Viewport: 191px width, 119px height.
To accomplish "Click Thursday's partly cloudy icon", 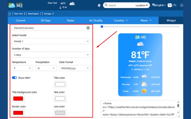I will coord(144,84).
